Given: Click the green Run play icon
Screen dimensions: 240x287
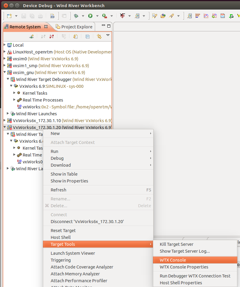Looking at the screenshot, I should tap(90, 16).
